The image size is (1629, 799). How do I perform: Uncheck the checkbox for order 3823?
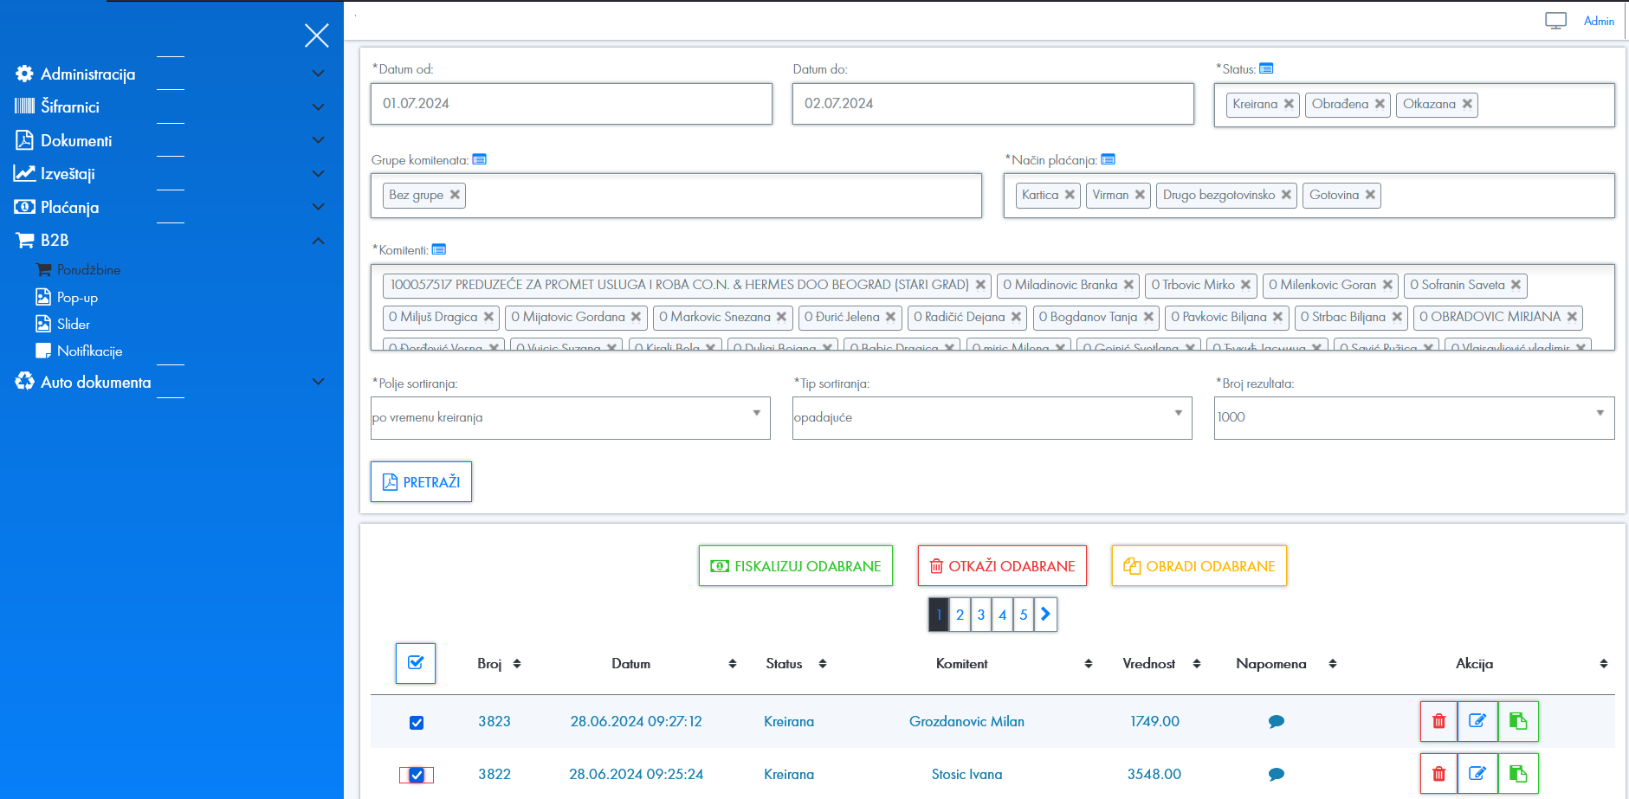(417, 723)
